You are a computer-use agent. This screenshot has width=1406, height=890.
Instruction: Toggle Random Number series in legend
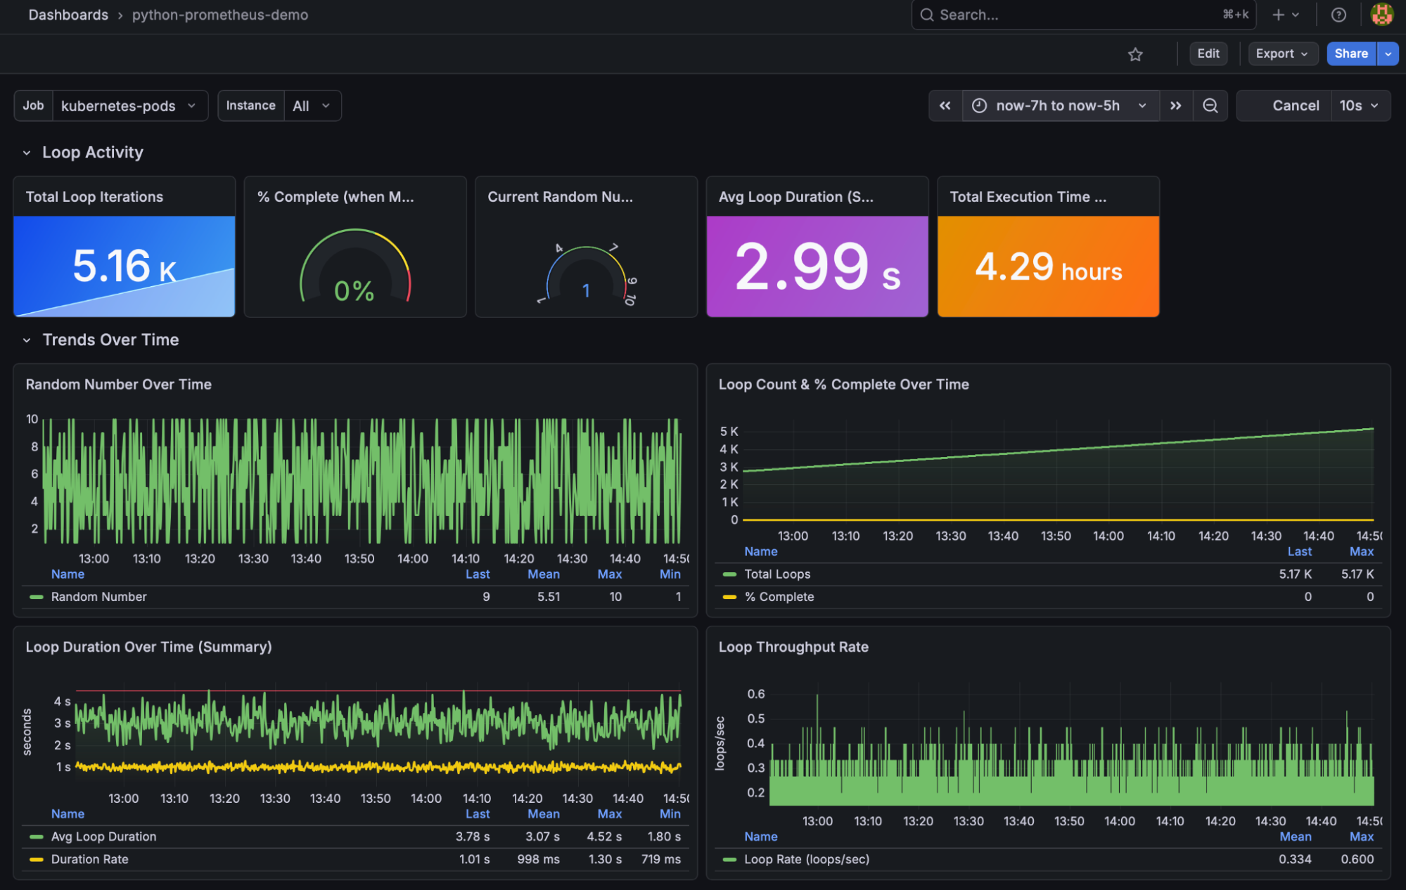coord(98,597)
